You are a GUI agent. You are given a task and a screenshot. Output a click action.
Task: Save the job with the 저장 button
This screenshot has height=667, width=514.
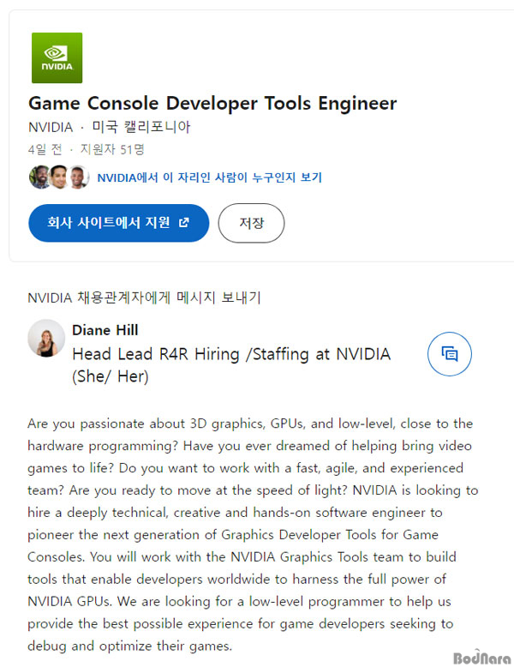pyautogui.click(x=251, y=223)
